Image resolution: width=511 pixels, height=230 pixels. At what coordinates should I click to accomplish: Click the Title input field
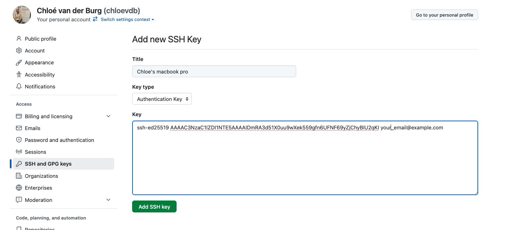pos(214,71)
